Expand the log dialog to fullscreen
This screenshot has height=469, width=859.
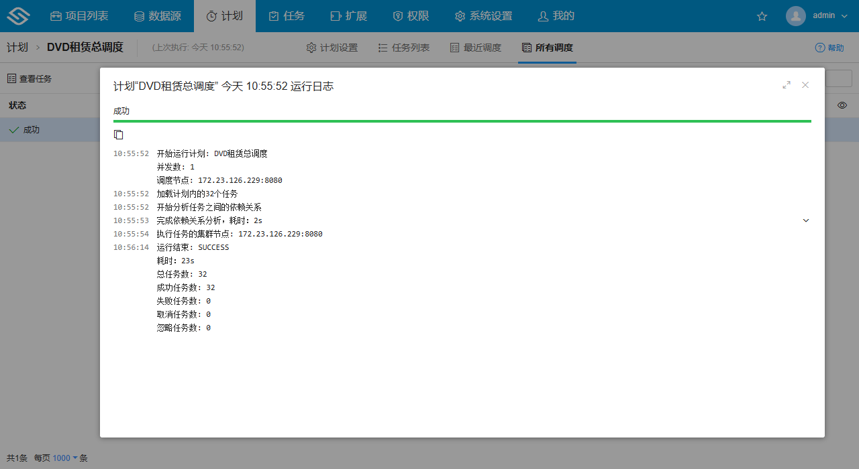(787, 85)
